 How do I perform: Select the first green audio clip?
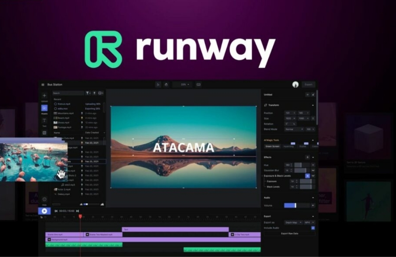click(84, 245)
